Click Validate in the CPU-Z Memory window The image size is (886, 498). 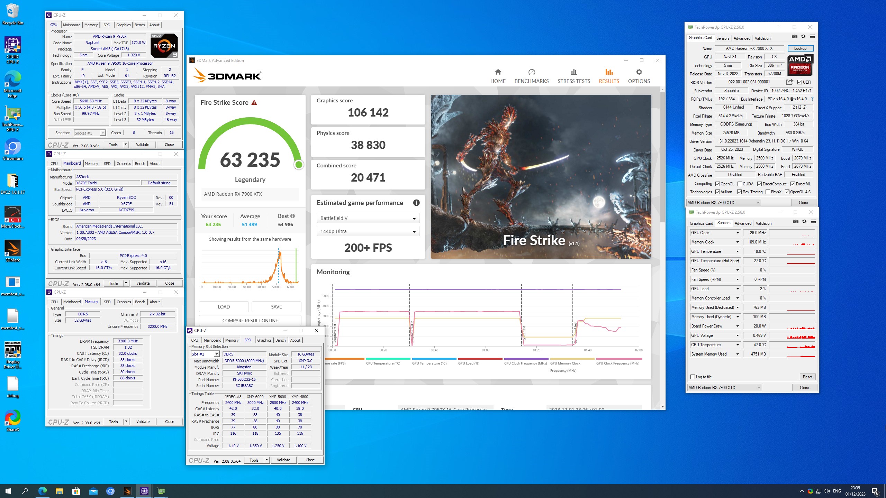[143, 422]
